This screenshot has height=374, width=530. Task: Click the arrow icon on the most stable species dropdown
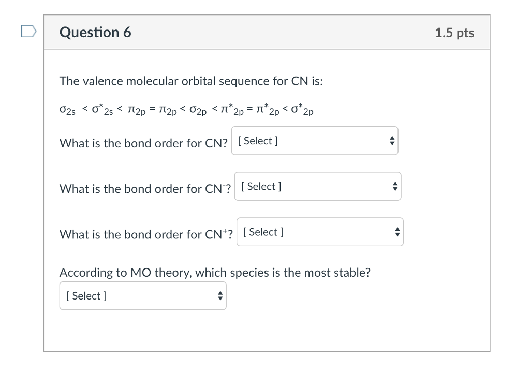tap(220, 296)
